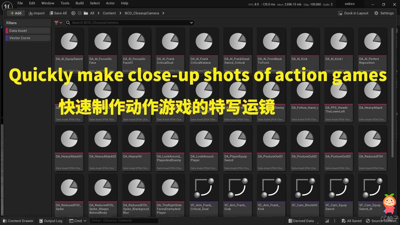Viewport: 400px width, 225px height.
Task: Select the DA_AI_FocusOnFace asset tile
Action: tap(103, 51)
